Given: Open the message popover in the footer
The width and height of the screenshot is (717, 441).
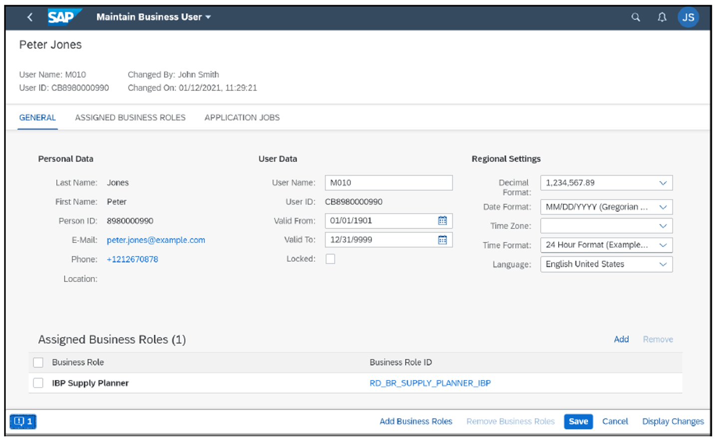Looking at the screenshot, I should pyautogui.click(x=23, y=422).
